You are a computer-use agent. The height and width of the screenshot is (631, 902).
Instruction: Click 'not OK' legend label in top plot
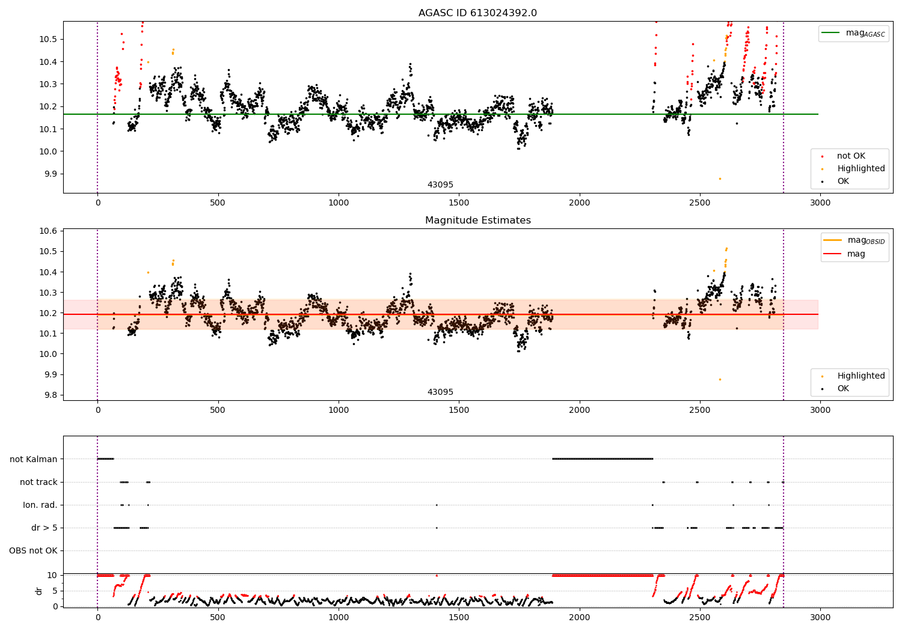coord(851,156)
